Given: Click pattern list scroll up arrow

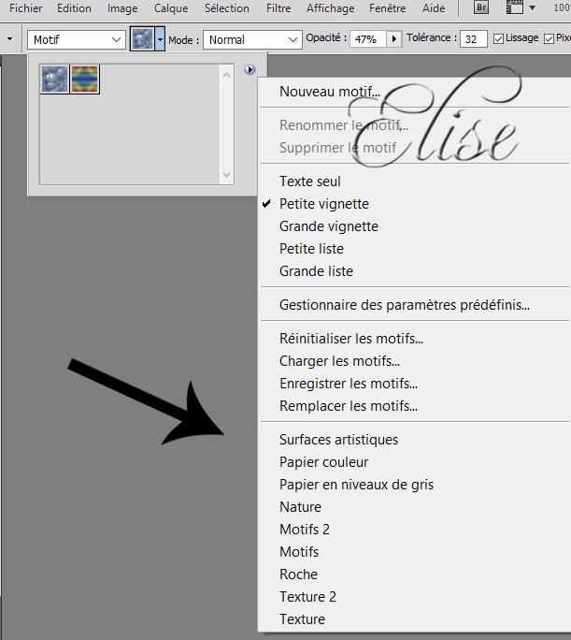Looking at the screenshot, I should point(226,75).
